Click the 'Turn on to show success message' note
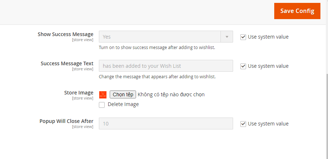 [157, 48]
